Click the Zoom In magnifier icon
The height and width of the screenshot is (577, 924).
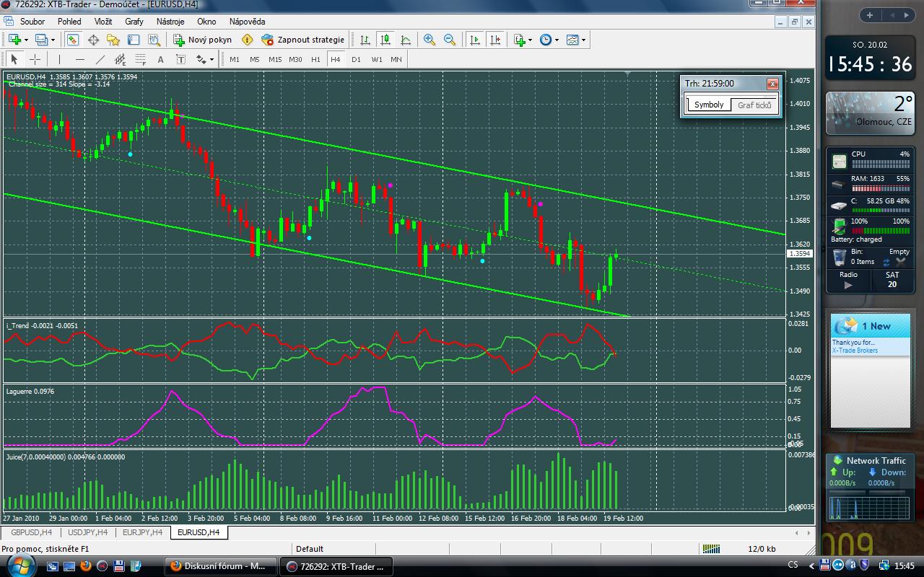430,40
